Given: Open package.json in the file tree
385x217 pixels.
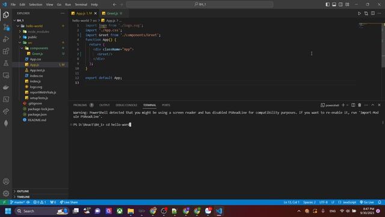Looking at the screenshot, I should pyautogui.click(x=37, y=115).
